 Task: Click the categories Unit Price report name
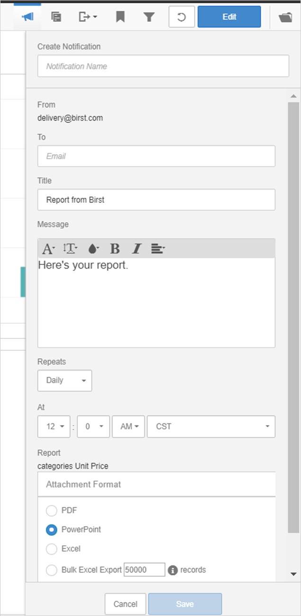(x=73, y=466)
